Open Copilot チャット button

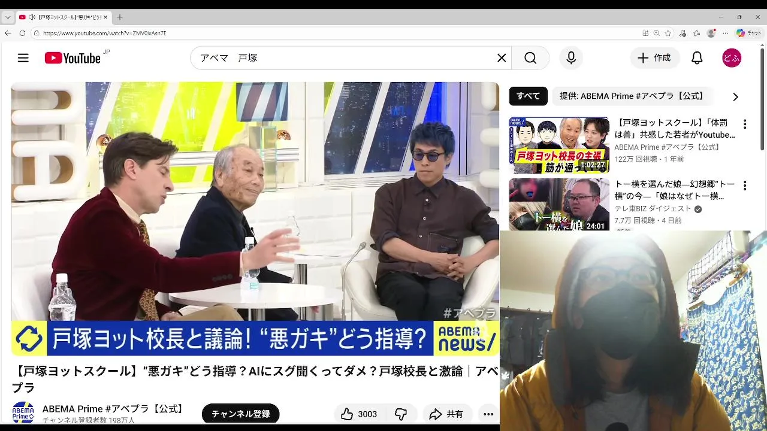[x=749, y=33]
